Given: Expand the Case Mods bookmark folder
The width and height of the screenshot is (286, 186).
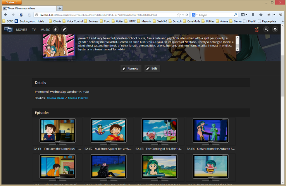Looking at the screenshot, I should 192,21.
